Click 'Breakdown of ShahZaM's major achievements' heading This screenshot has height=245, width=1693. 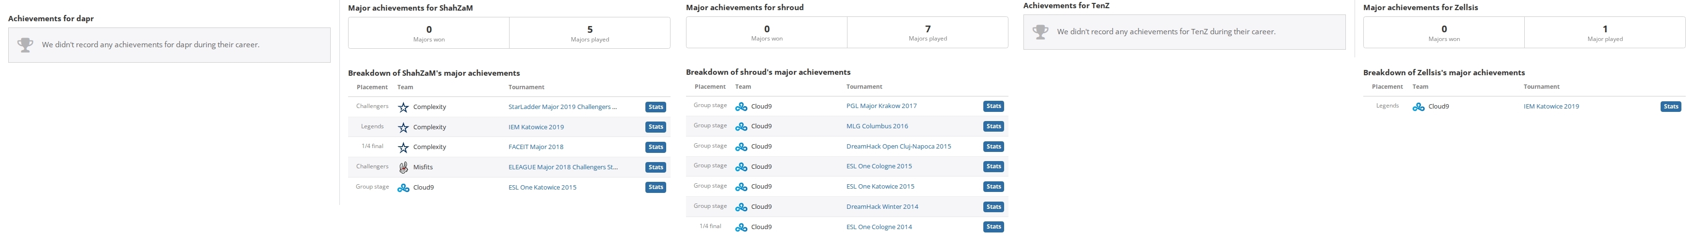pos(434,73)
